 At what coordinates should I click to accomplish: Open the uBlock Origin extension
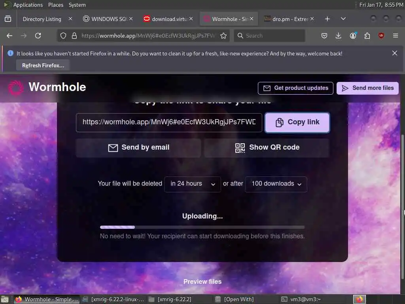click(381, 36)
